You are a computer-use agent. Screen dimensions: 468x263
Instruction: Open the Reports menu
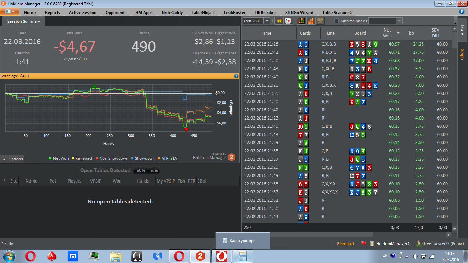coord(52,13)
